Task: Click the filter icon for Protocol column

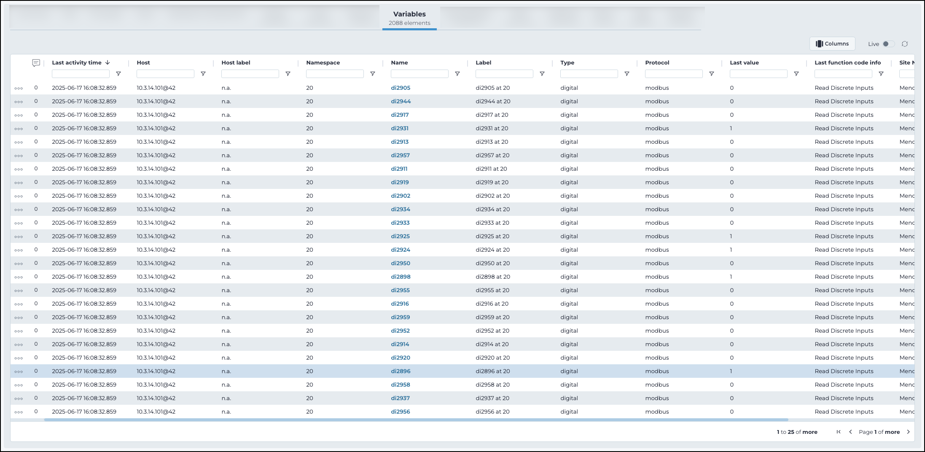Action: pos(712,74)
